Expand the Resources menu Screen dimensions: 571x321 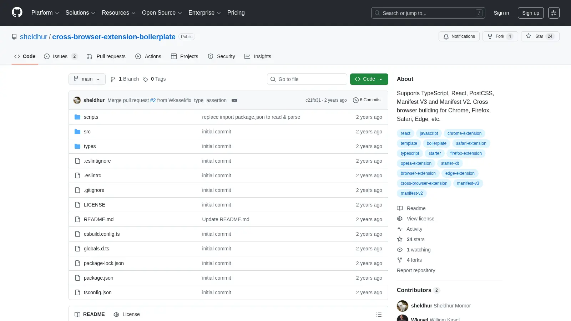(x=118, y=13)
